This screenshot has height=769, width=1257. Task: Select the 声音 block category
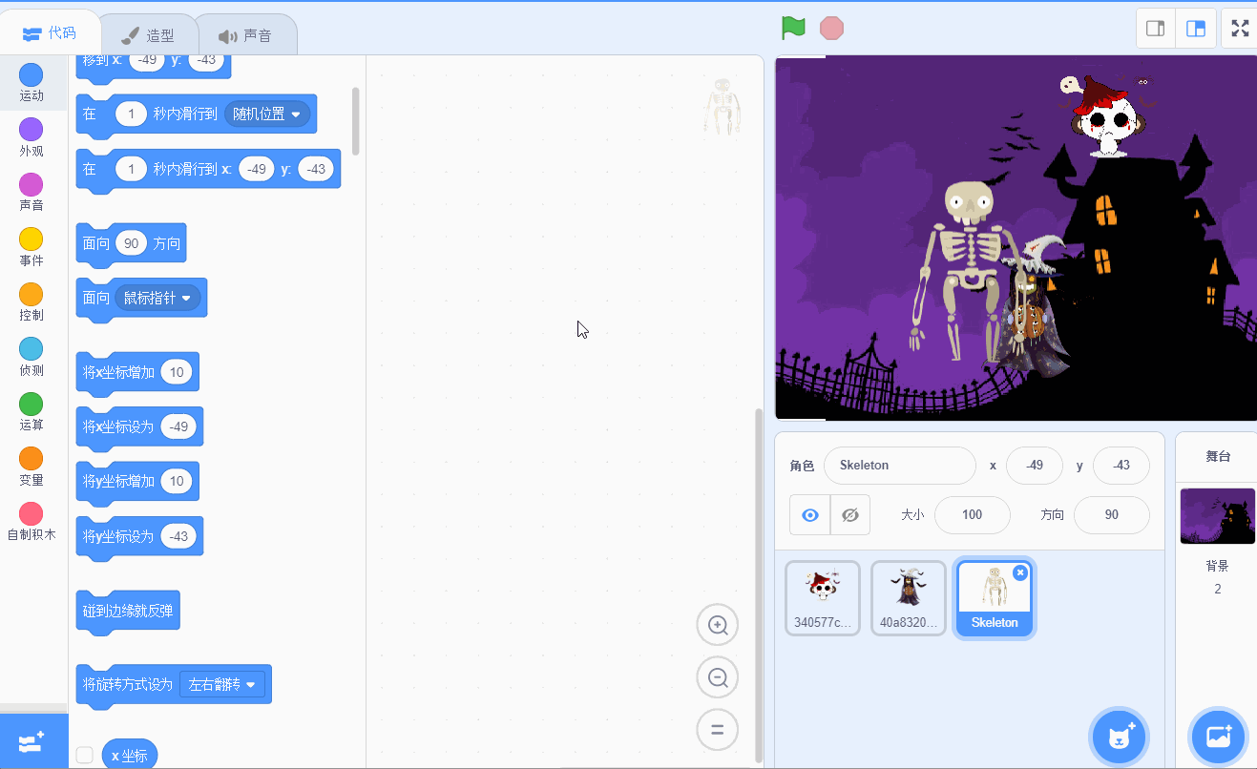[31, 193]
